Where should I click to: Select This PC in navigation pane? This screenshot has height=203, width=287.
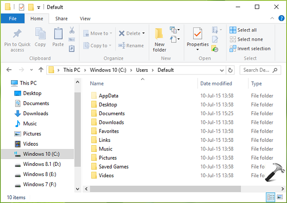tap(24, 83)
